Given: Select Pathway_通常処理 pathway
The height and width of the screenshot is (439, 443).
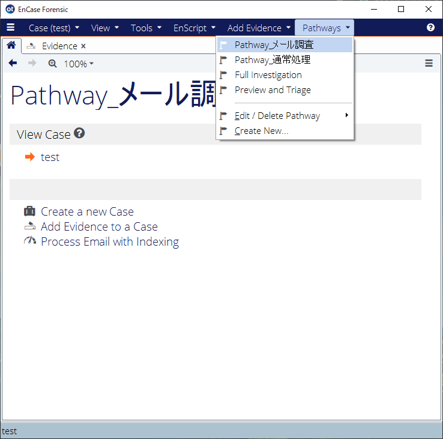Looking at the screenshot, I should (285, 60).
